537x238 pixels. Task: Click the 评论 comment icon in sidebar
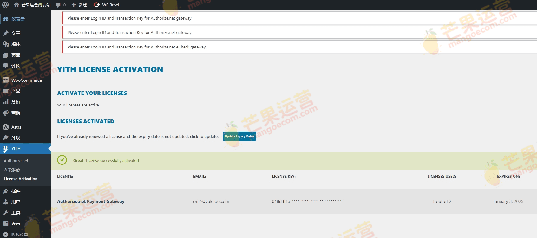click(6, 66)
